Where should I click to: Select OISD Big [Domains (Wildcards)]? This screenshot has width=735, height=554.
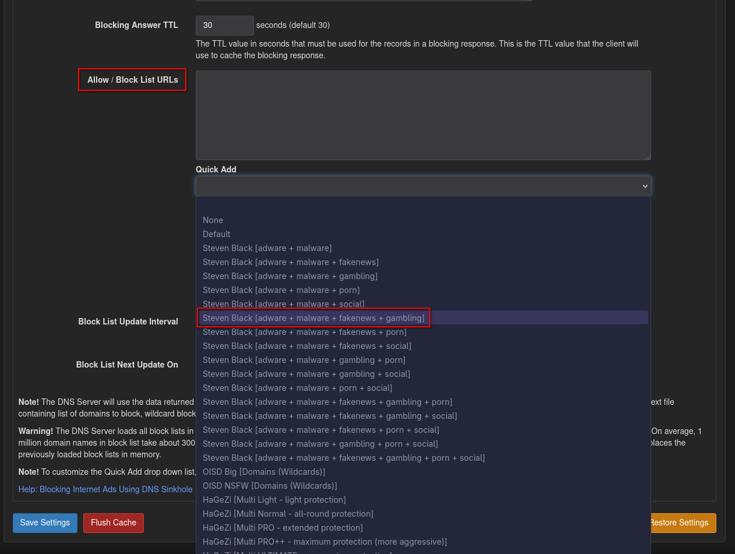coord(423,472)
